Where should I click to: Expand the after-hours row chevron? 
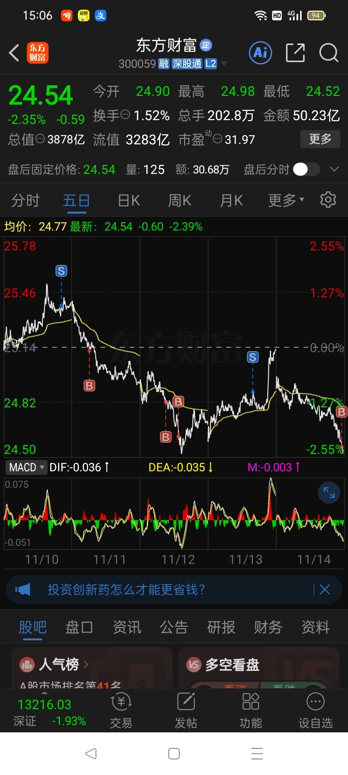tap(334, 169)
